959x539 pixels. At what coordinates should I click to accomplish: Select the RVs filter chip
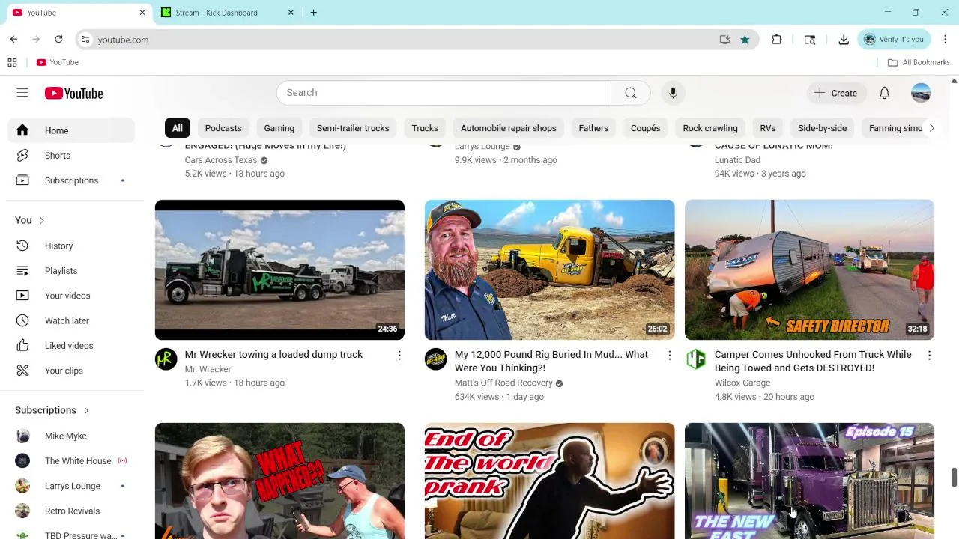click(x=767, y=128)
